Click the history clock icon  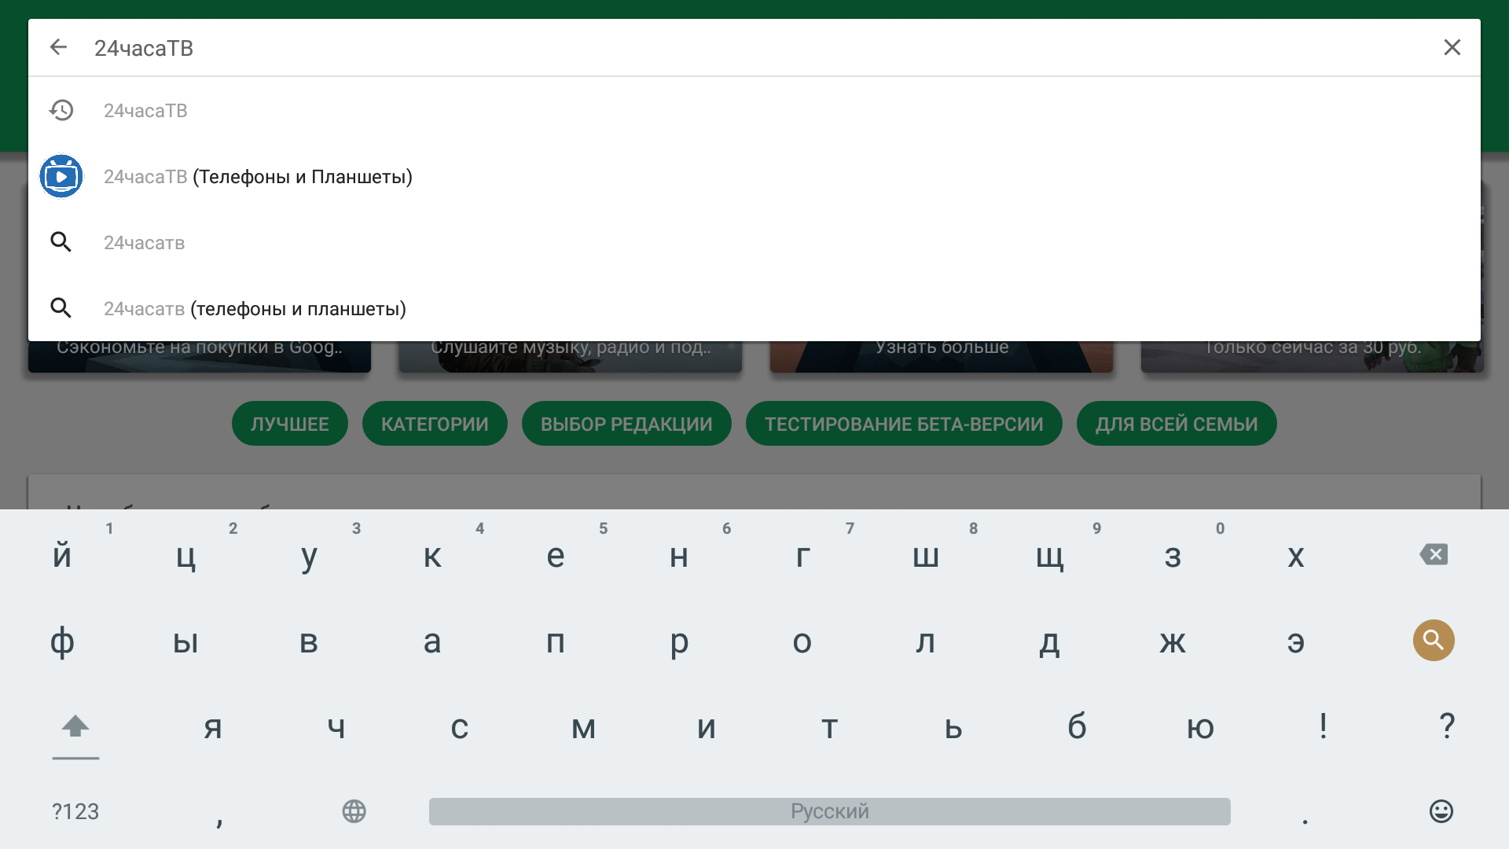(x=61, y=110)
